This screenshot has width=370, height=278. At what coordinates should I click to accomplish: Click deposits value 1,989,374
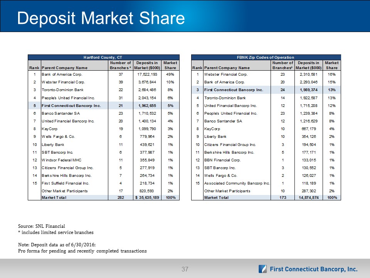click(308, 90)
